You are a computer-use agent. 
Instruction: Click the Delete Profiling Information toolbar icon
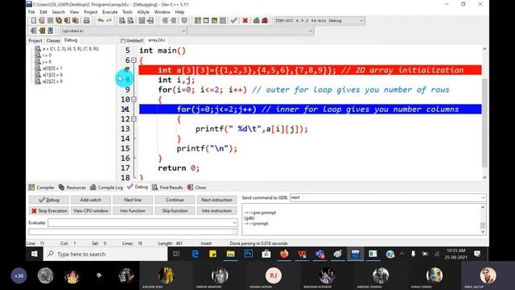click(x=265, y=20)
